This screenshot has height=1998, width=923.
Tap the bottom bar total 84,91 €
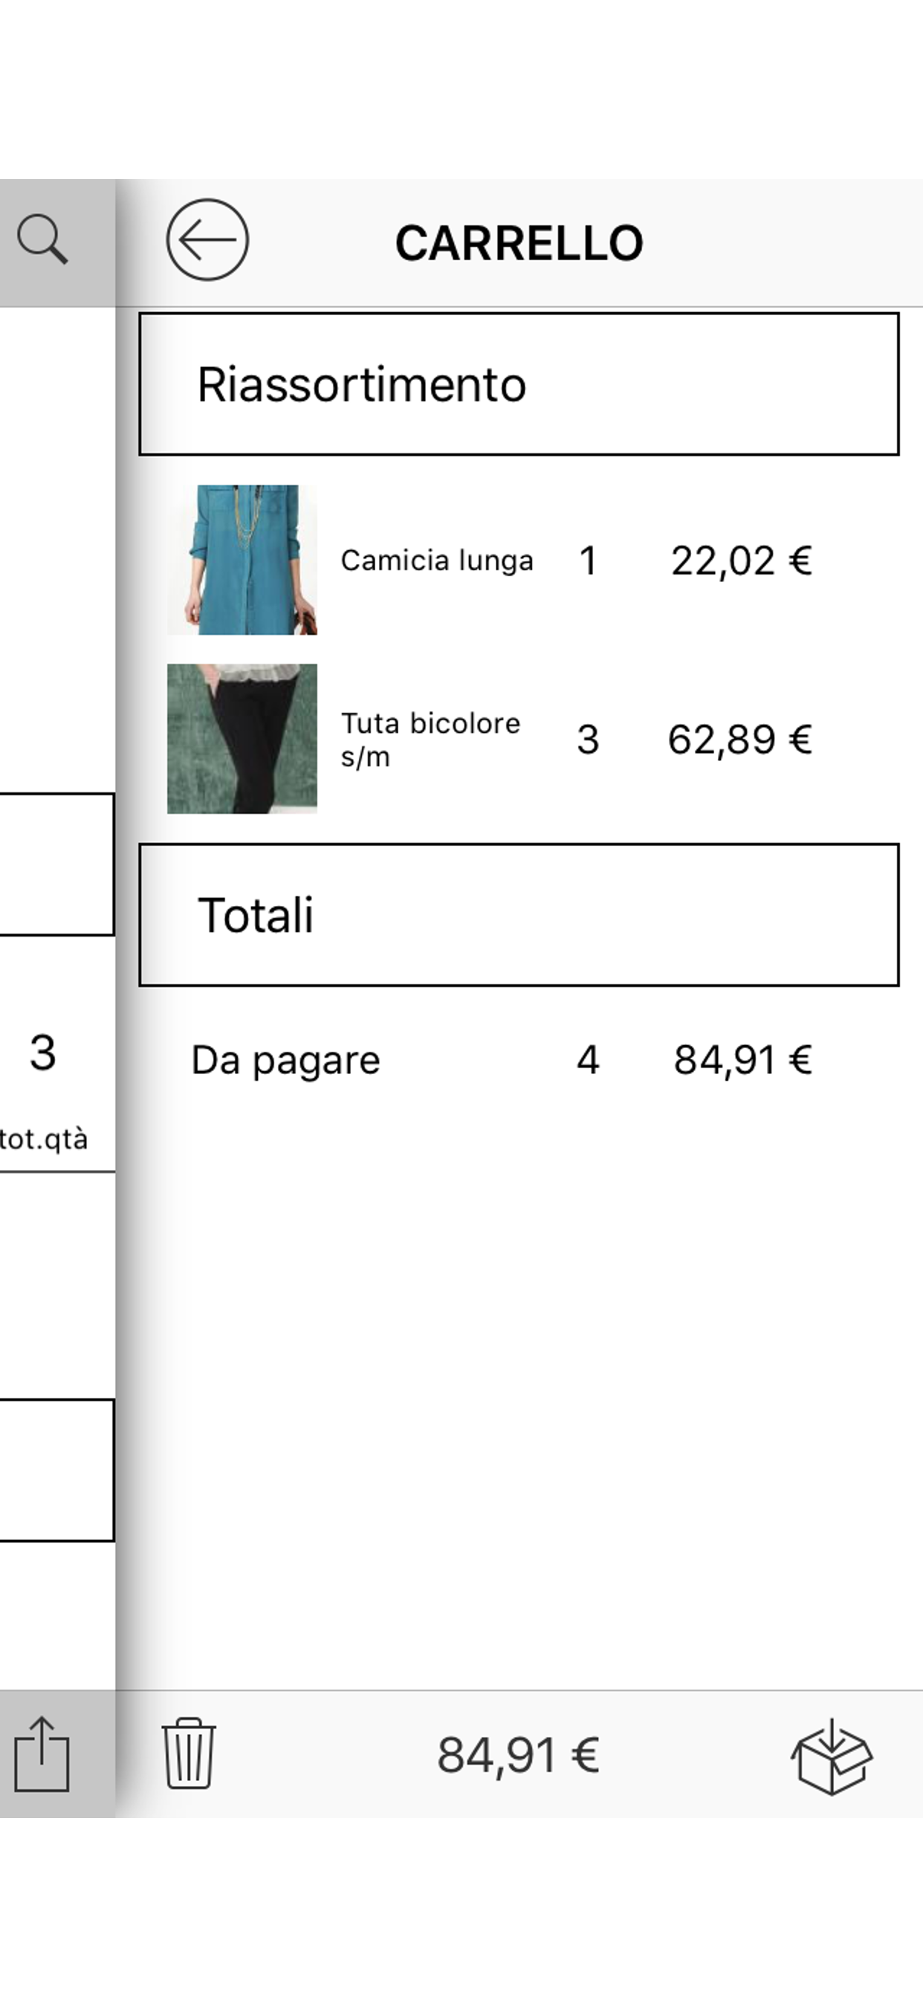click(x=518, y=1755)
